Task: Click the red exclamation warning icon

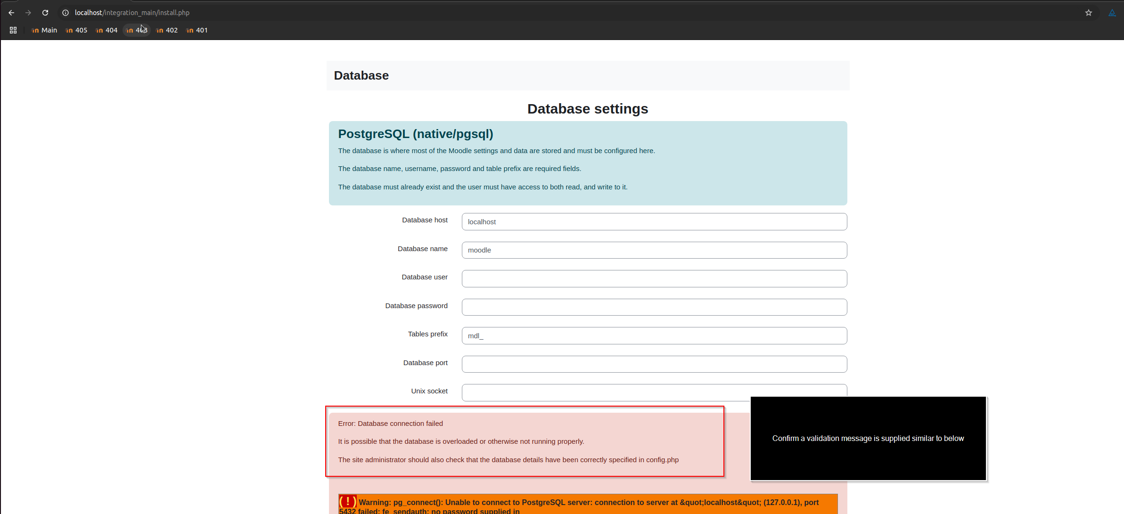Action: tap(348, 502)
